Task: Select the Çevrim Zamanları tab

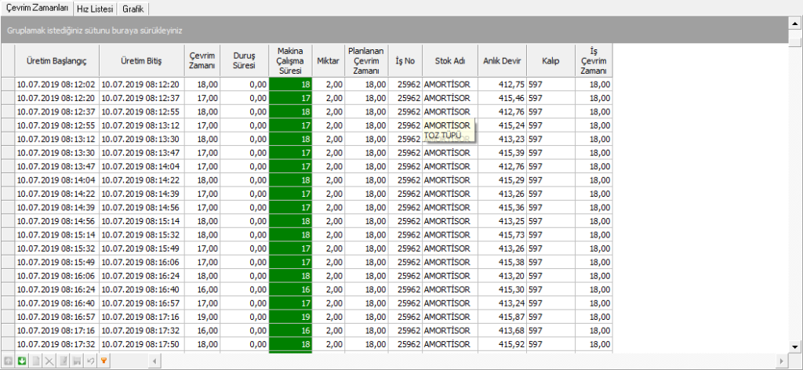Action: (x=36, y=9)
